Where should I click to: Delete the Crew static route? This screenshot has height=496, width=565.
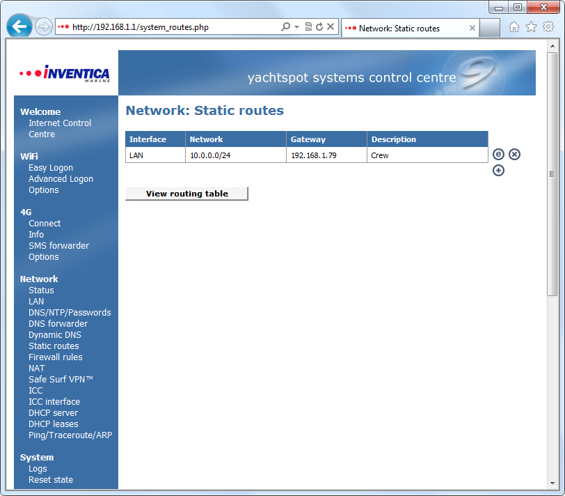(515, 155)
